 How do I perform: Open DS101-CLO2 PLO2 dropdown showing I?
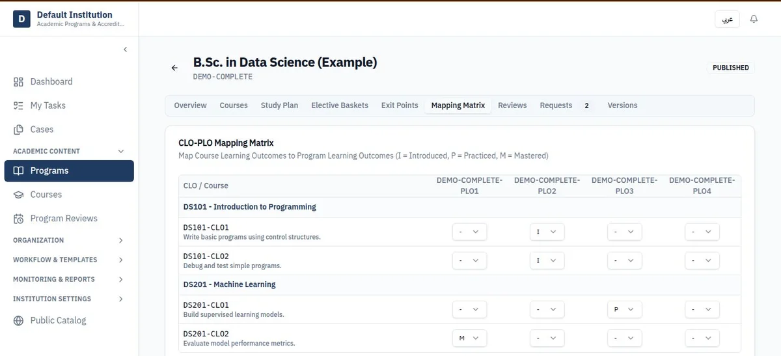point(547,260)
